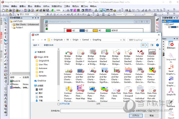Select the Rectangle drawing tool
The image size is (179, 119).
5,64
